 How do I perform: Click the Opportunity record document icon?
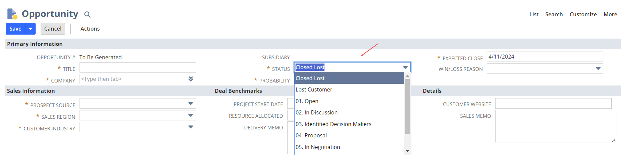pos(12,14)
